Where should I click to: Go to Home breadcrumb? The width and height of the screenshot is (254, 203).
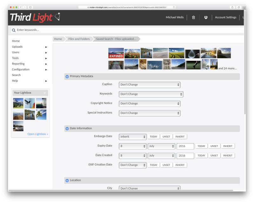pyautogui.click(x=58, y=39)
